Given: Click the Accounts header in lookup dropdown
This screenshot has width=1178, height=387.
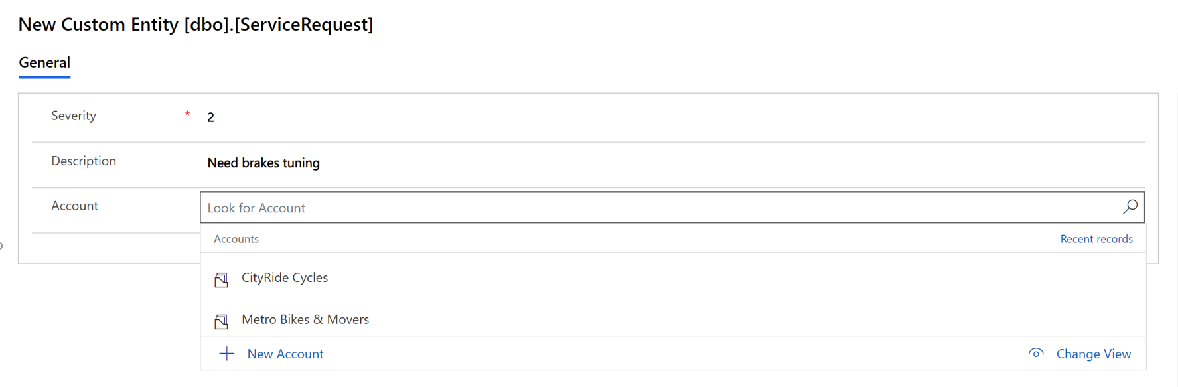Looking at the screenshot, I should (x=236, y=239).
